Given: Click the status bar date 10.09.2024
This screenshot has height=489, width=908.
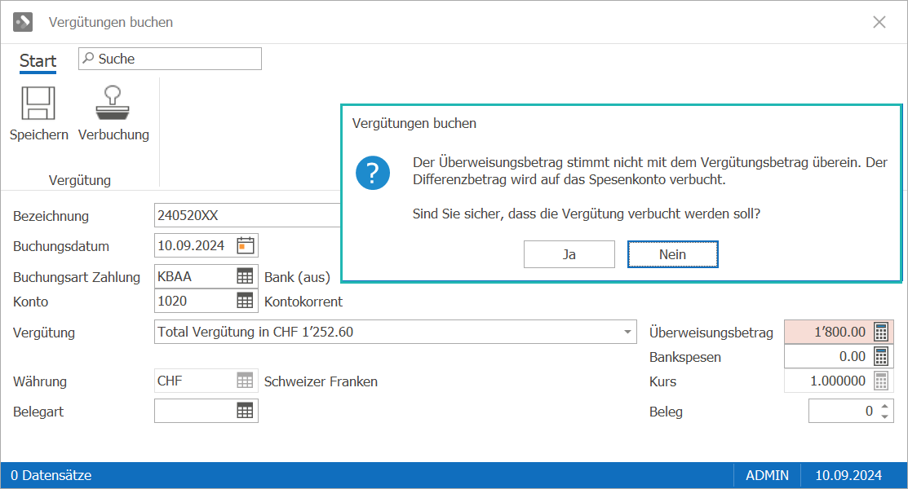Looking at the screenshot, I should 848,475.
